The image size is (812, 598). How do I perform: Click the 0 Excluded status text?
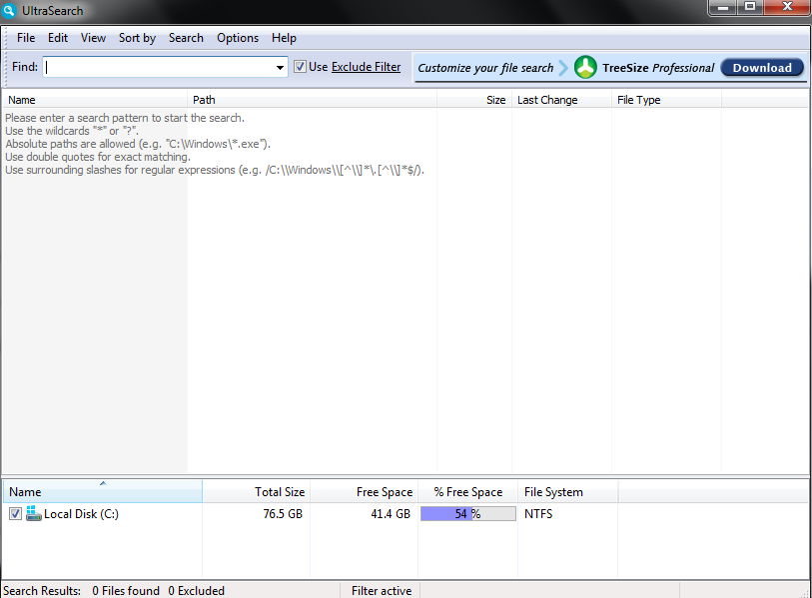197,591
